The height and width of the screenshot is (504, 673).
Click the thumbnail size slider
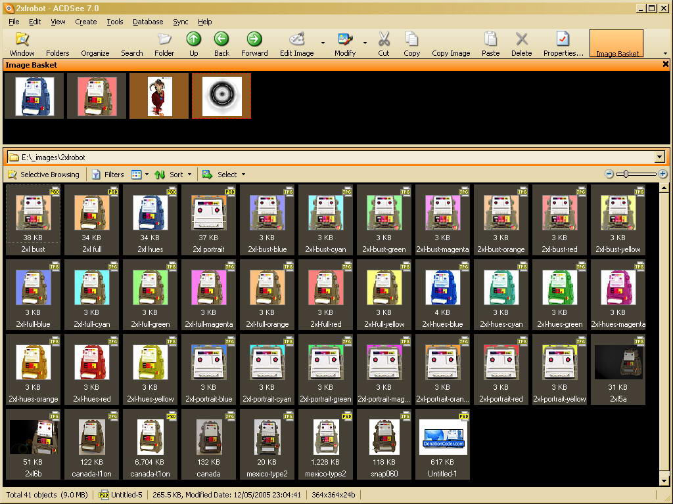636,174
